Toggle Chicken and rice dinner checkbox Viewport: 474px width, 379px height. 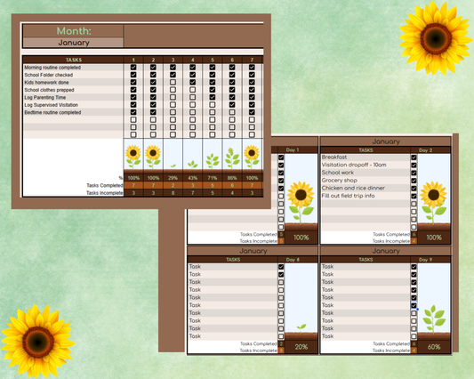click(414, 188)
